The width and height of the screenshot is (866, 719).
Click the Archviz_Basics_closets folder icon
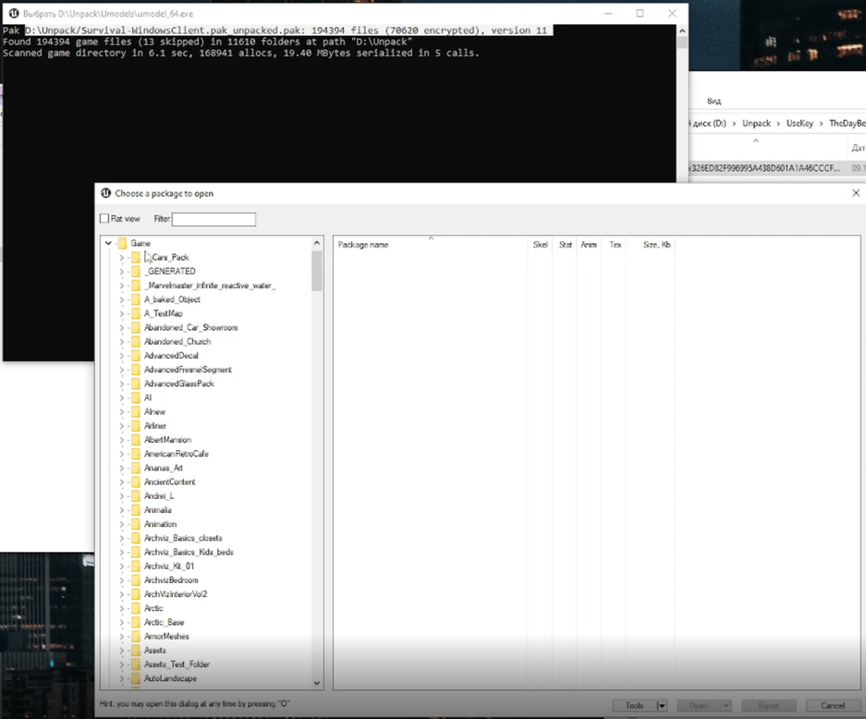(x=135, y=538)
